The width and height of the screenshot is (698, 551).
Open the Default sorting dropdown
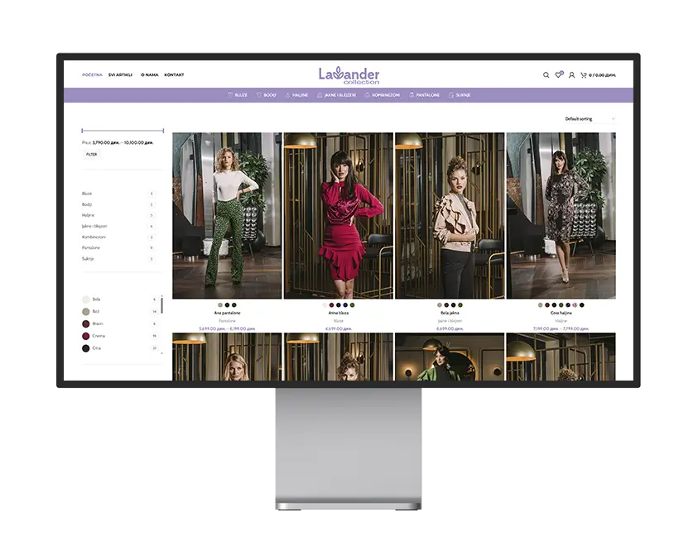click(590, 119)
